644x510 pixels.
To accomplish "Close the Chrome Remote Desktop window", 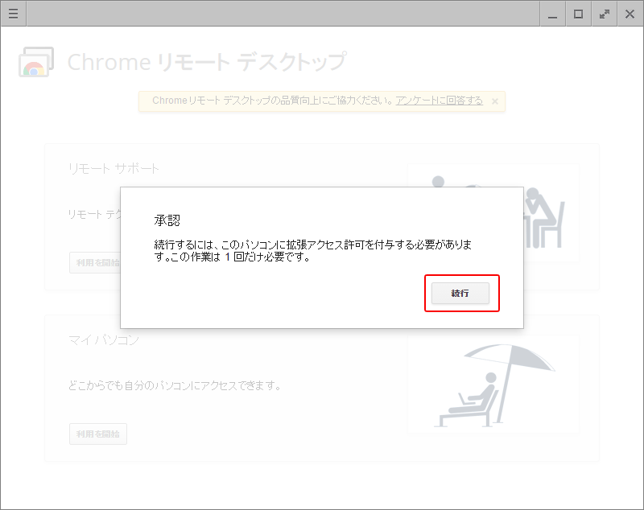I will pyautogui.click(x=630, y=14).
